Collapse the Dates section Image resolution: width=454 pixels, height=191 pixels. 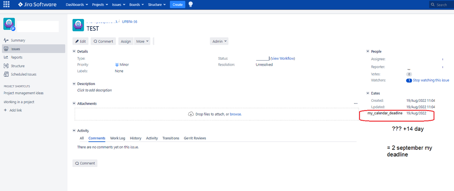pyautogui.click(x=368, y=94)
